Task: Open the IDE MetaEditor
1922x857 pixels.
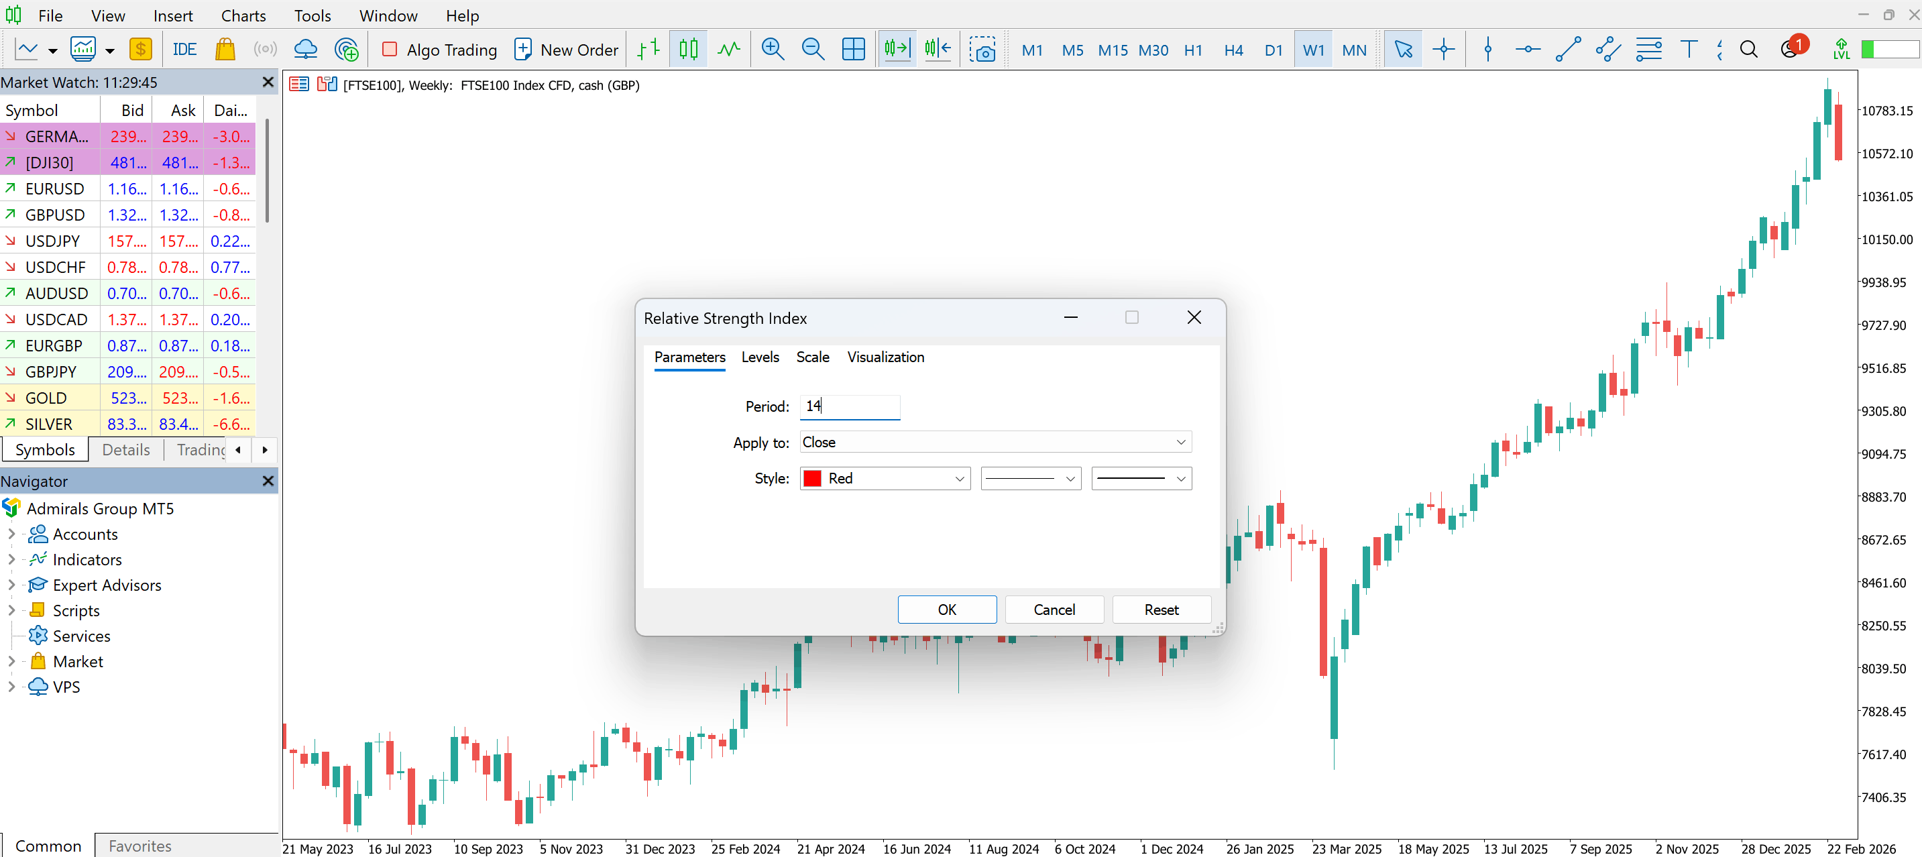Action: 184,50
